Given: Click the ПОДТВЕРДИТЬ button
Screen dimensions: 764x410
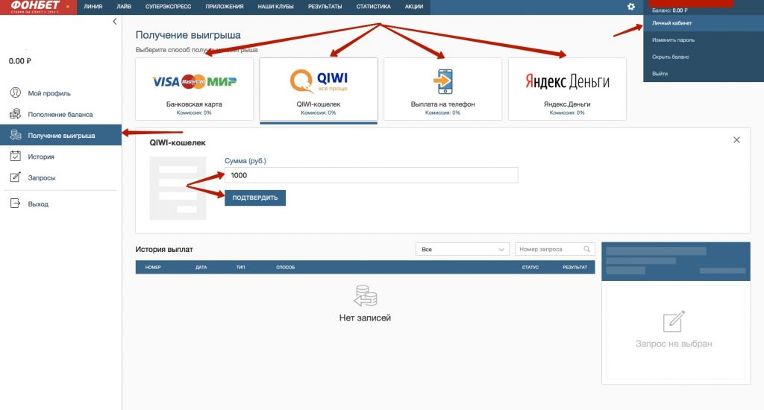Looking at the screenshot, I should point(255,198).
